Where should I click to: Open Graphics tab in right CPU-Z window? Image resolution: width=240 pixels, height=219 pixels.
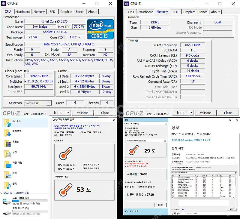click(x=189, y=12)
